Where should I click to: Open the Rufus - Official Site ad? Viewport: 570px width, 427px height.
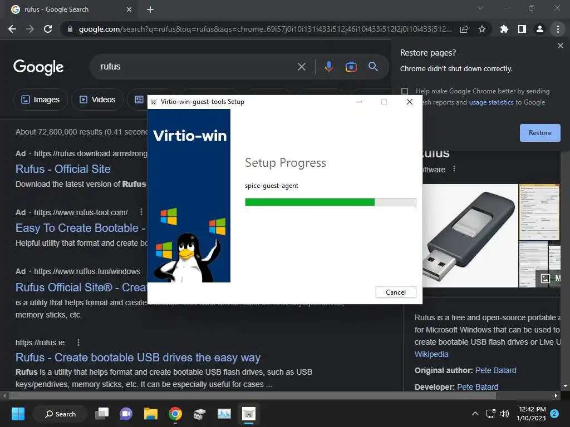[63, 169]
